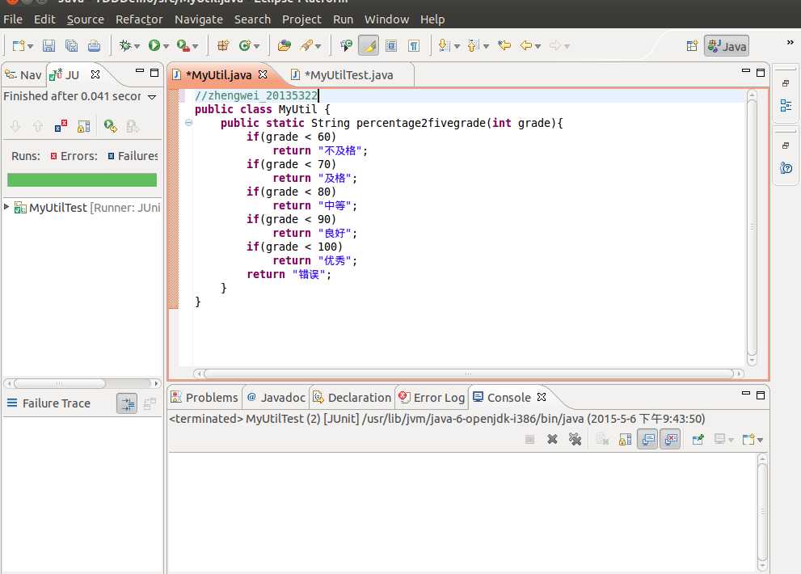Toggle Show Failures Only in JUnit view
The image size is (801, 574).
click(61, 126)
